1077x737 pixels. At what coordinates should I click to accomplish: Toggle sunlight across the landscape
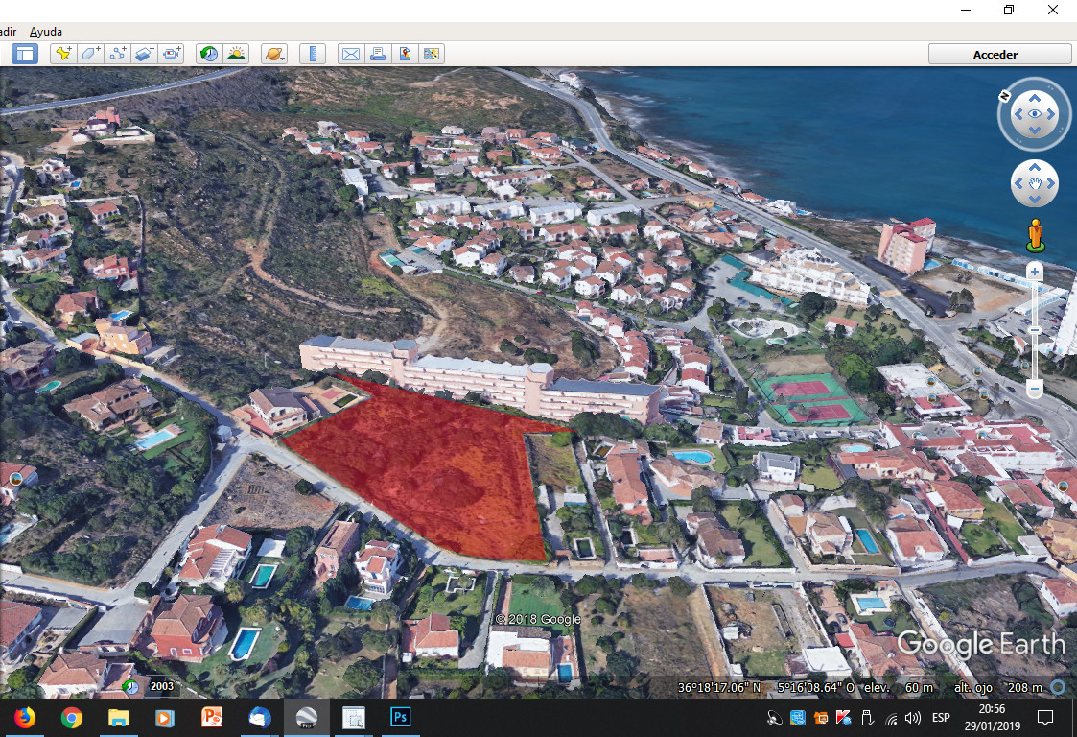(x=236, y=54)
